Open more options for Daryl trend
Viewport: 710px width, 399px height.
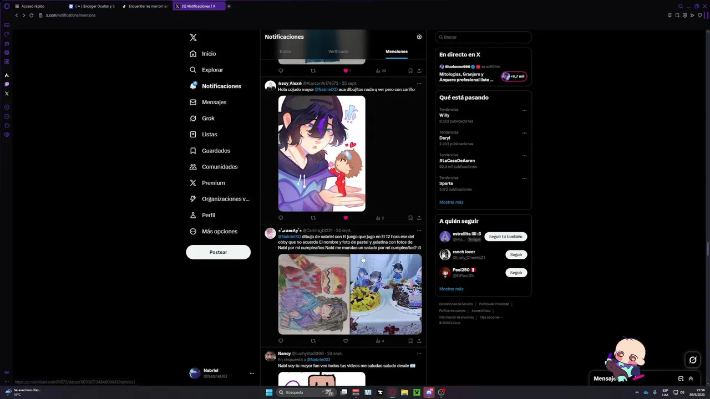524,133
